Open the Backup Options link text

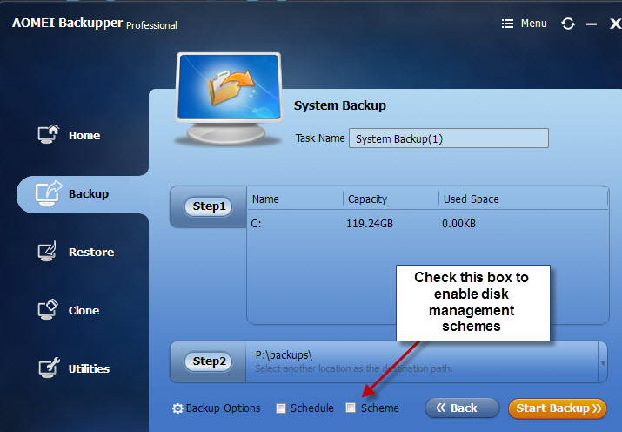click(x=223, y=408)
